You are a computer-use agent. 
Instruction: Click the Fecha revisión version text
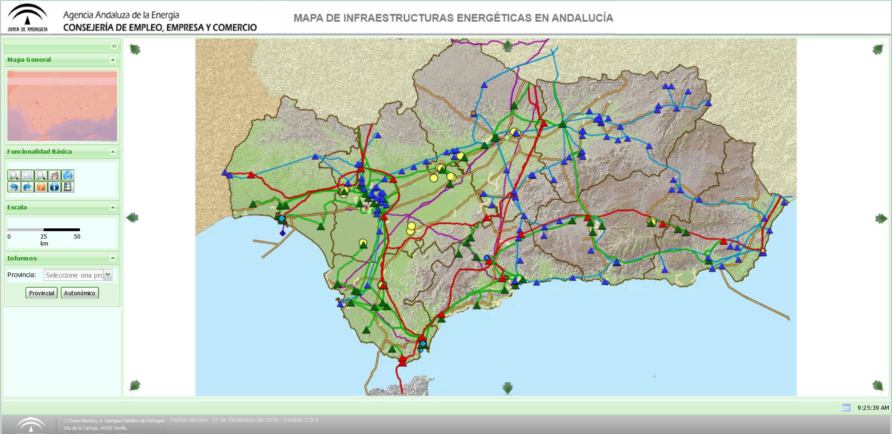(244, 420)
